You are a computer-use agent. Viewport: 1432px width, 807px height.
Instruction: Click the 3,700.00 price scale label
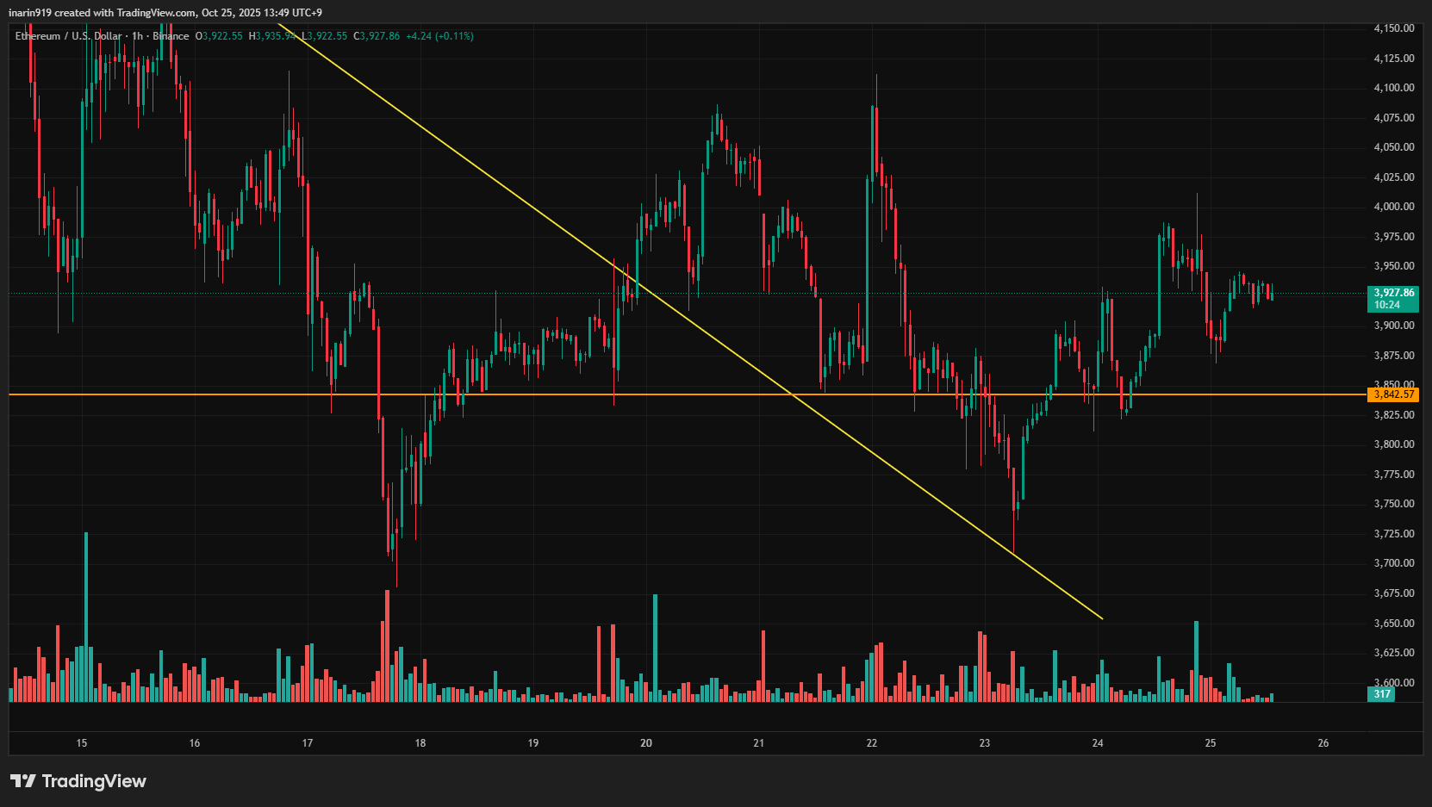[x=1393, y=563]
